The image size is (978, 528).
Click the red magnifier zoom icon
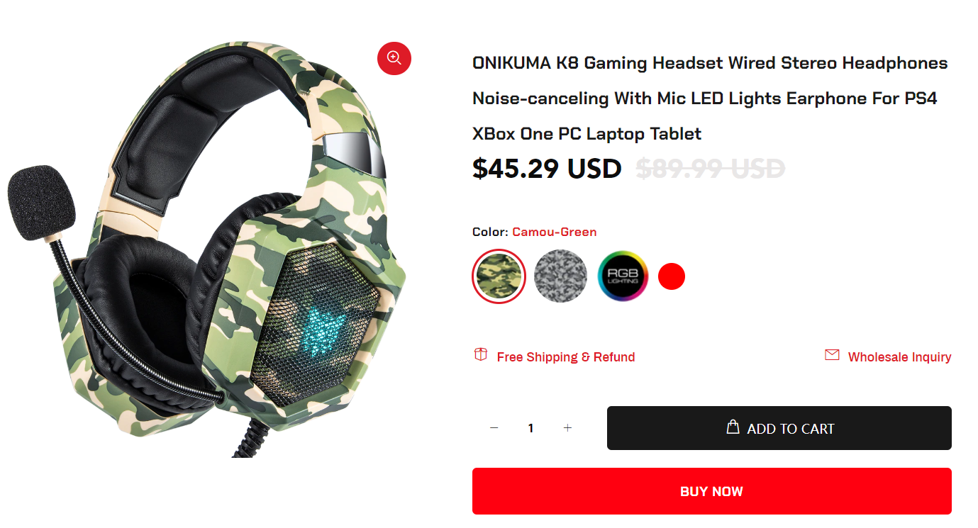[394, 57]
